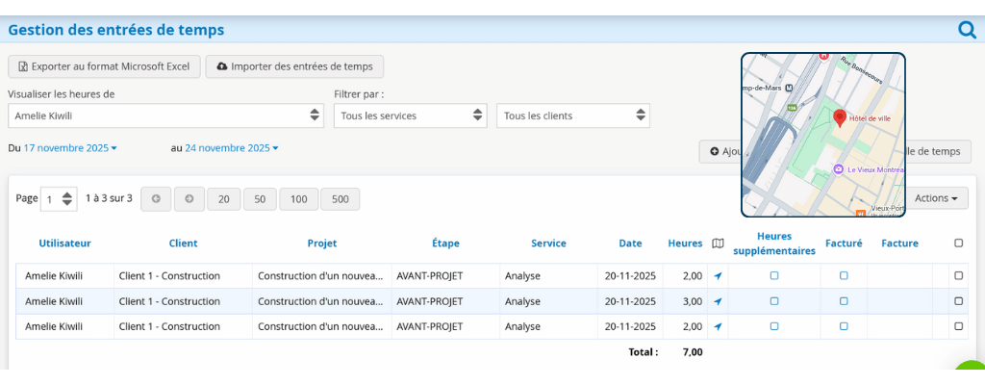This screenshot has width=985, height=385.
Task: Open the Tous les services filter
Action: [x=410, y=115]
